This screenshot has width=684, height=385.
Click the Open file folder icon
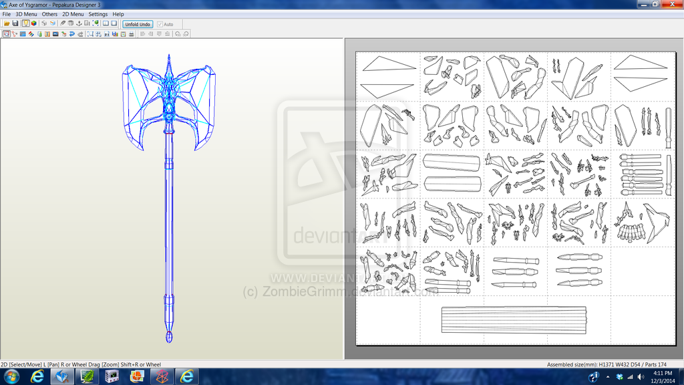pos(7,23)
